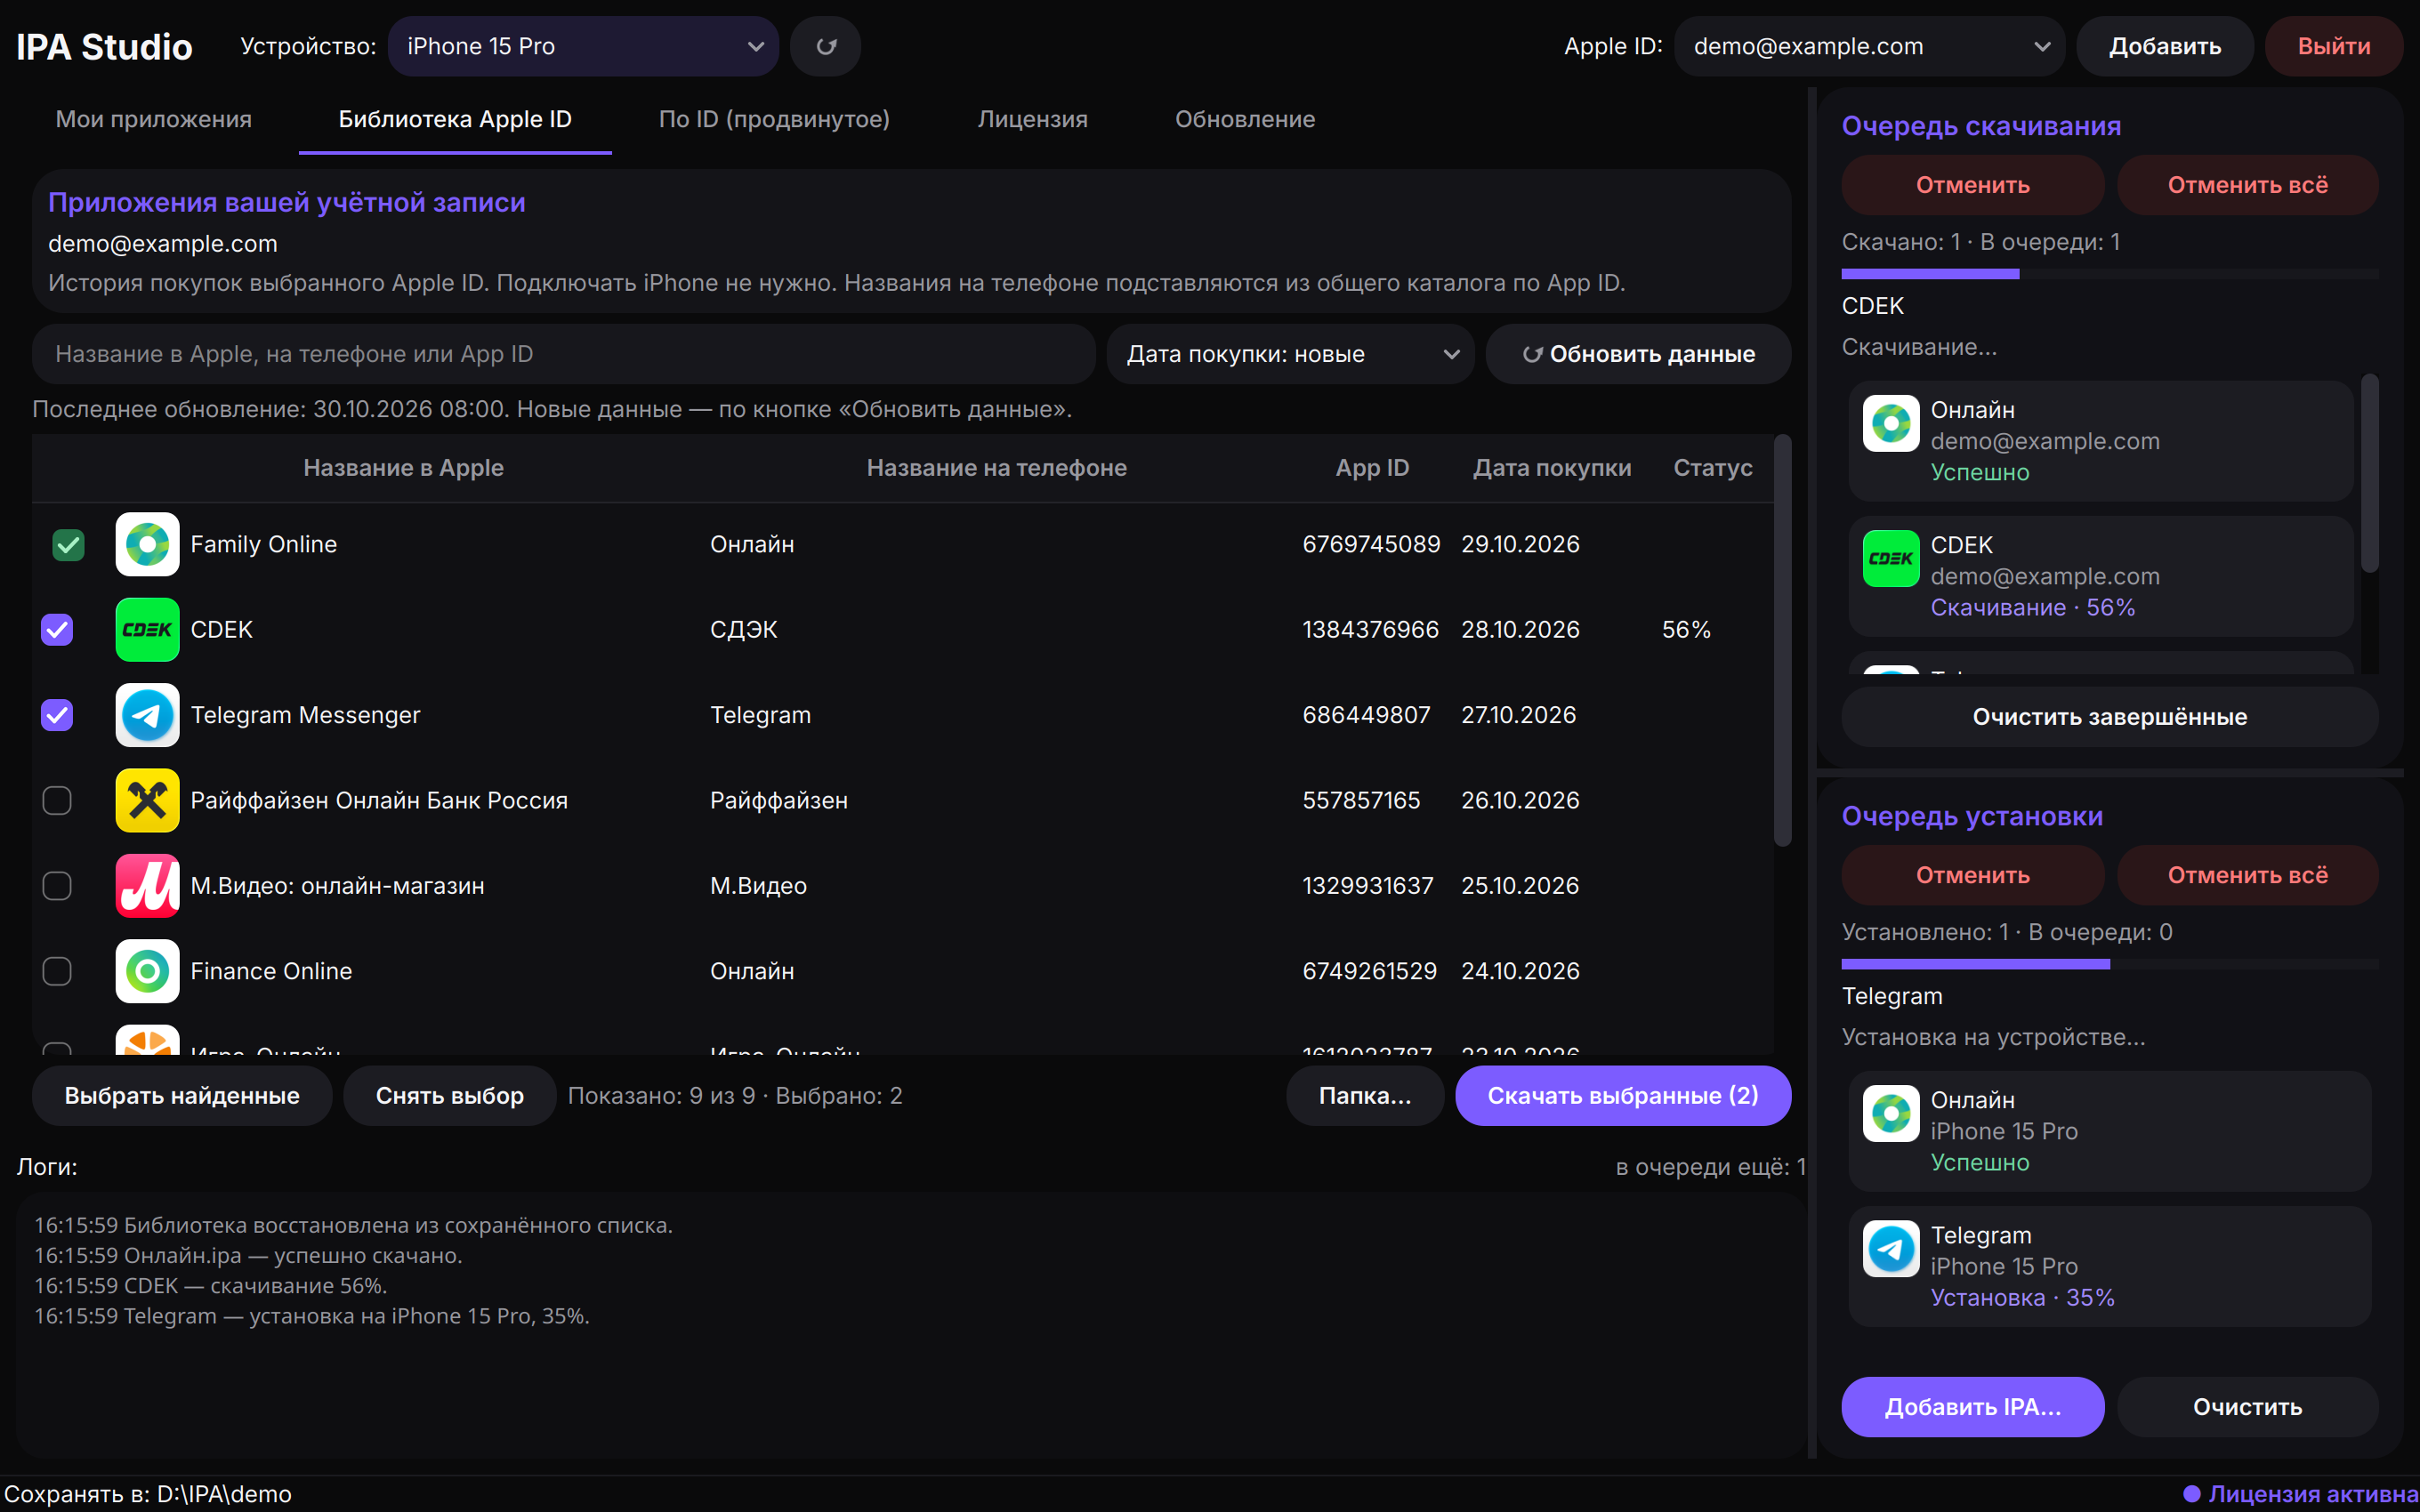Open the Дата покупки sort dropdown
Screen dimensions: 2420x1512
click(x=1290, y=354)
